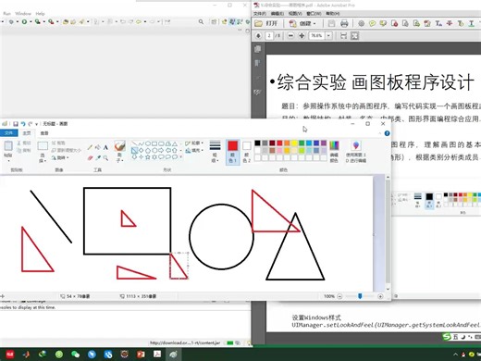The image size is (481, 361).
Task: Choose the highlighted Right triangle shape in Paint
Action: pos(134,150)
